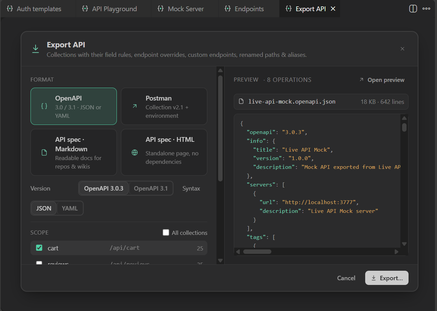Click the Cancel button
The height and width of the screenshot is (311, 437).
coord(346,278)
